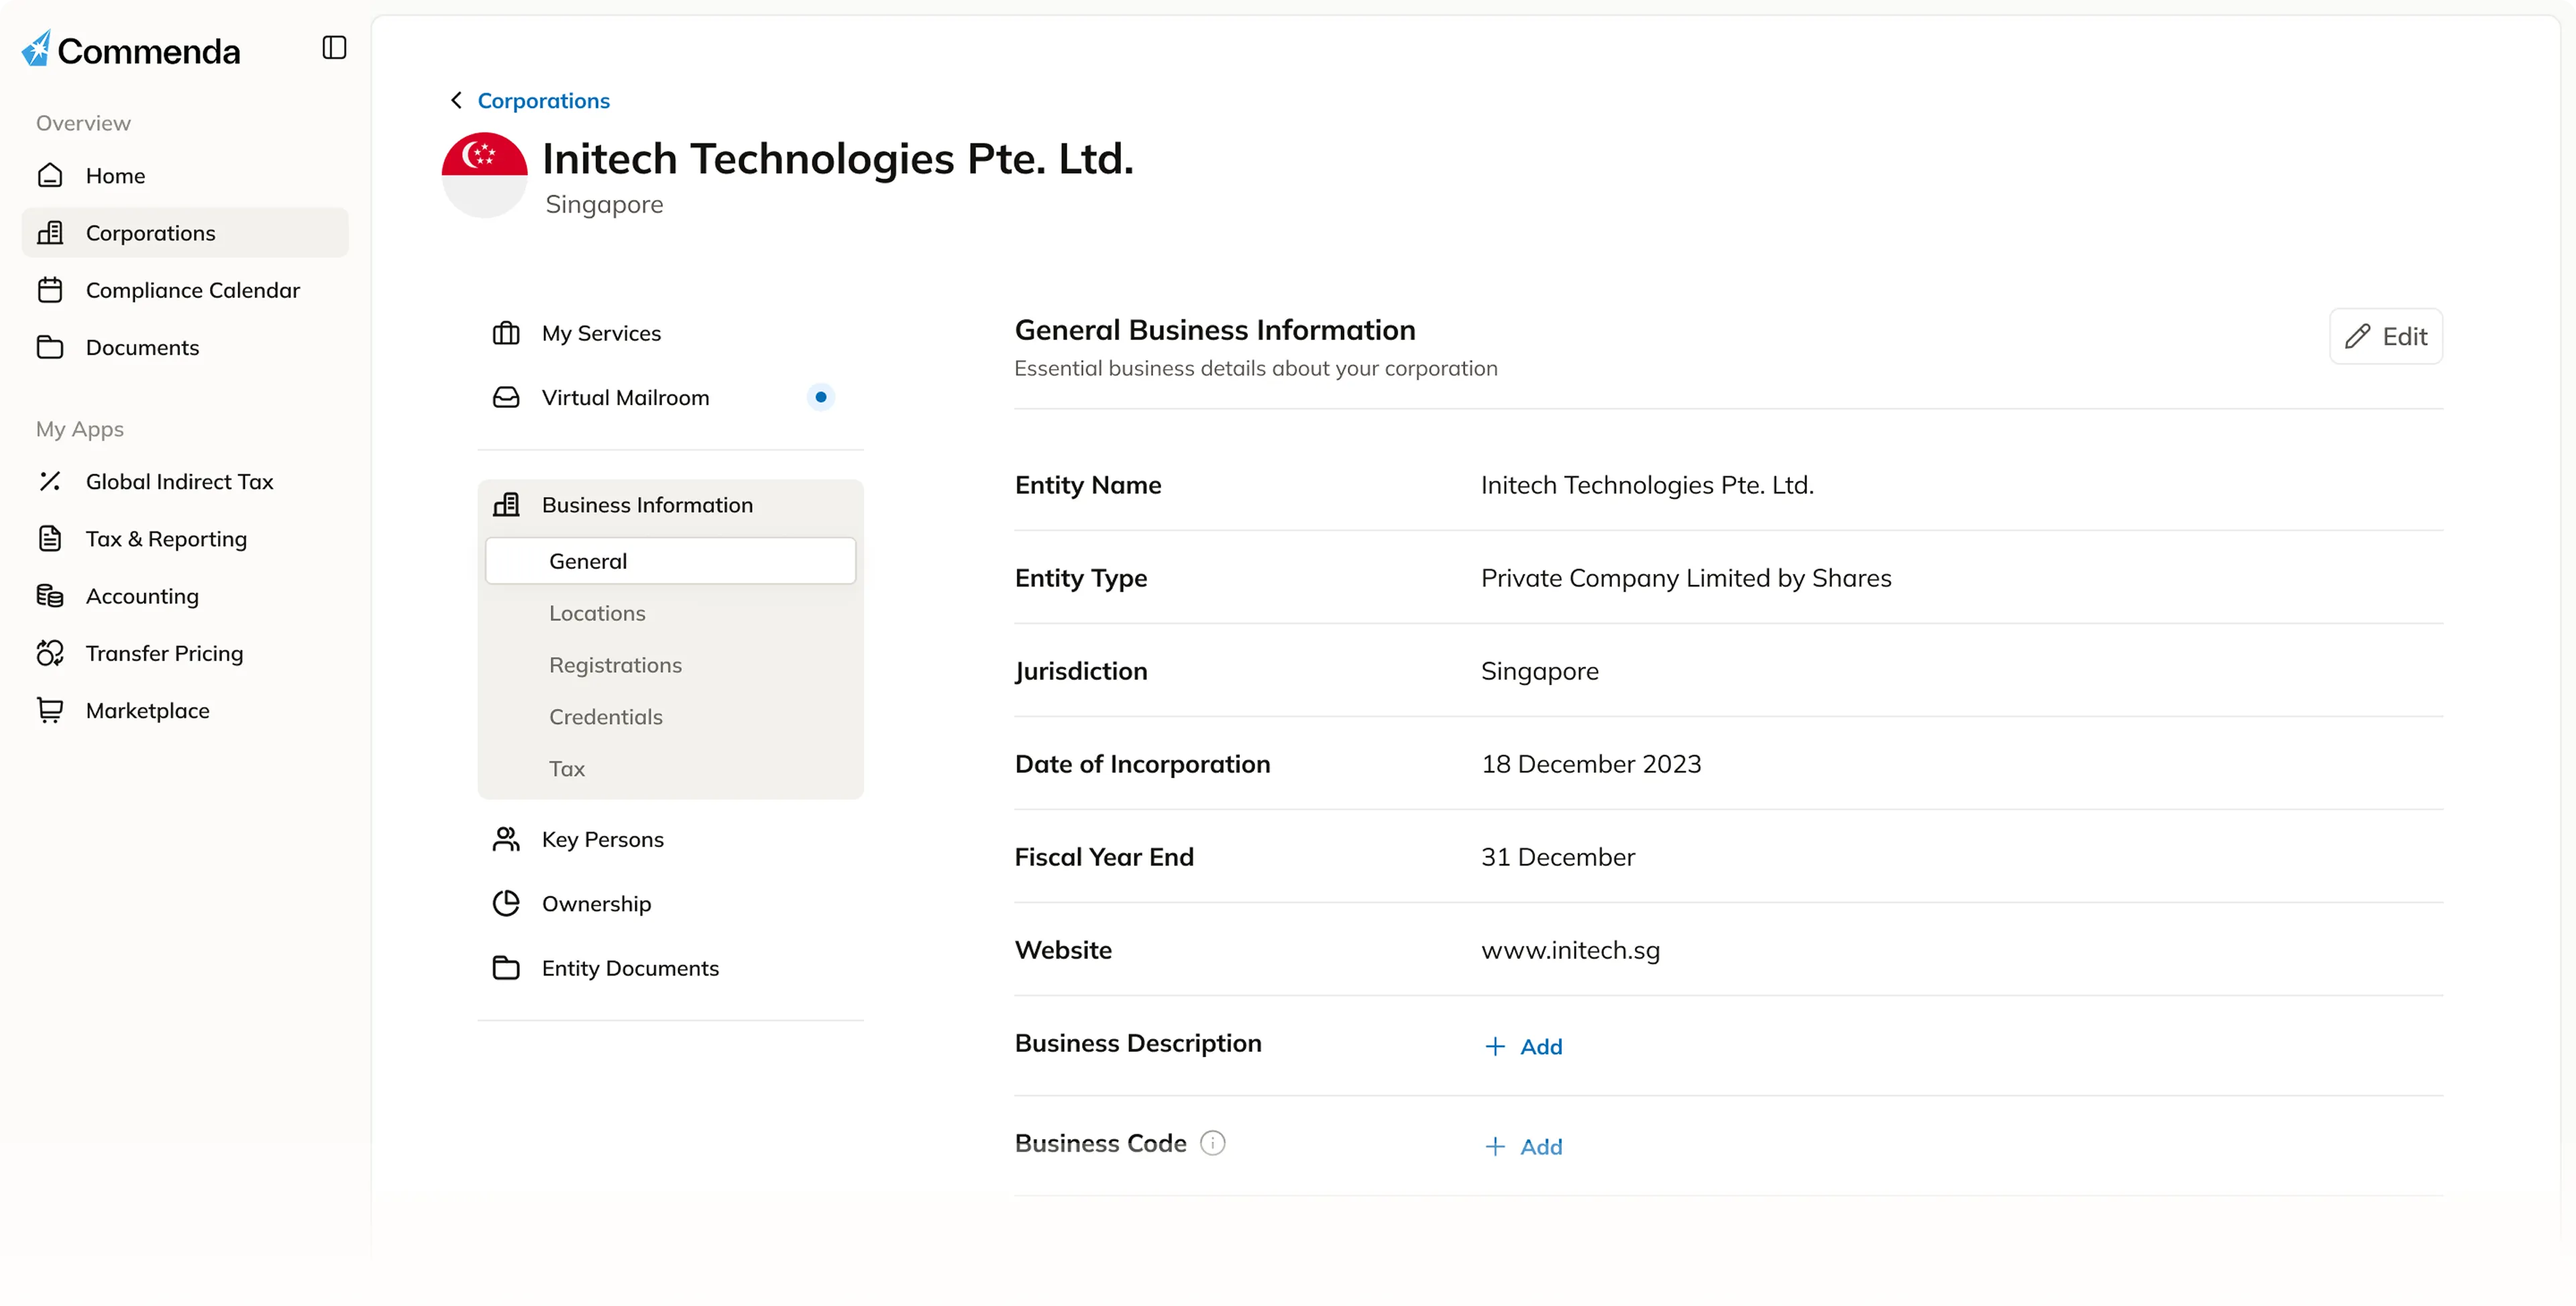Click the Singapore flag avatar
Viewport: 2576px width, 1306px height.
pos(484,175)
